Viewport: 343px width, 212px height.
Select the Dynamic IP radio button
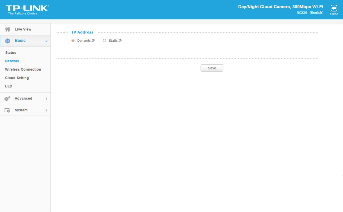(73, 41)
